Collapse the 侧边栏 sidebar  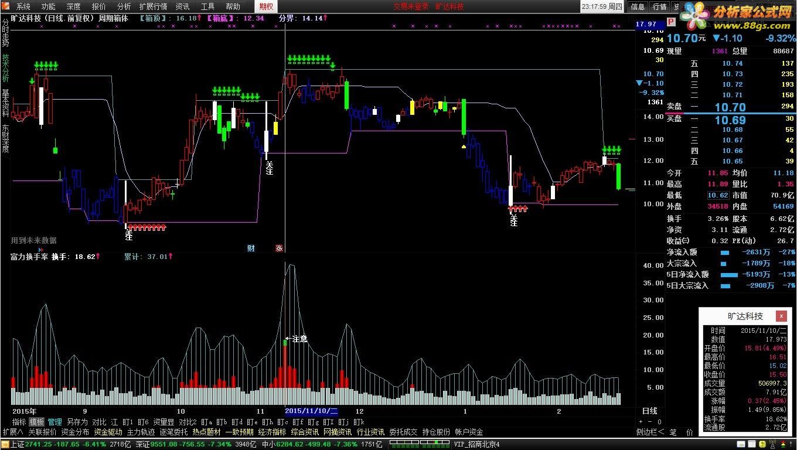(650, 432)
